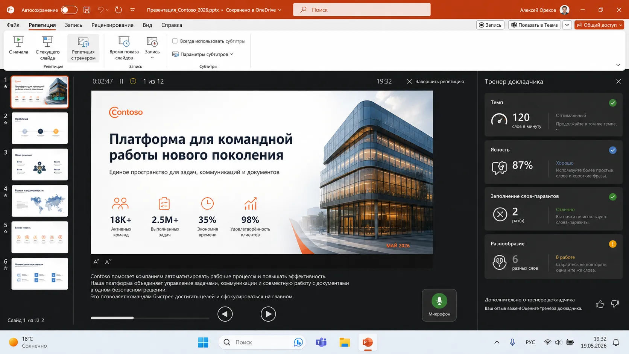Open the undo history dropdown arrow
The image size is (629, 354).
(107, 10)
